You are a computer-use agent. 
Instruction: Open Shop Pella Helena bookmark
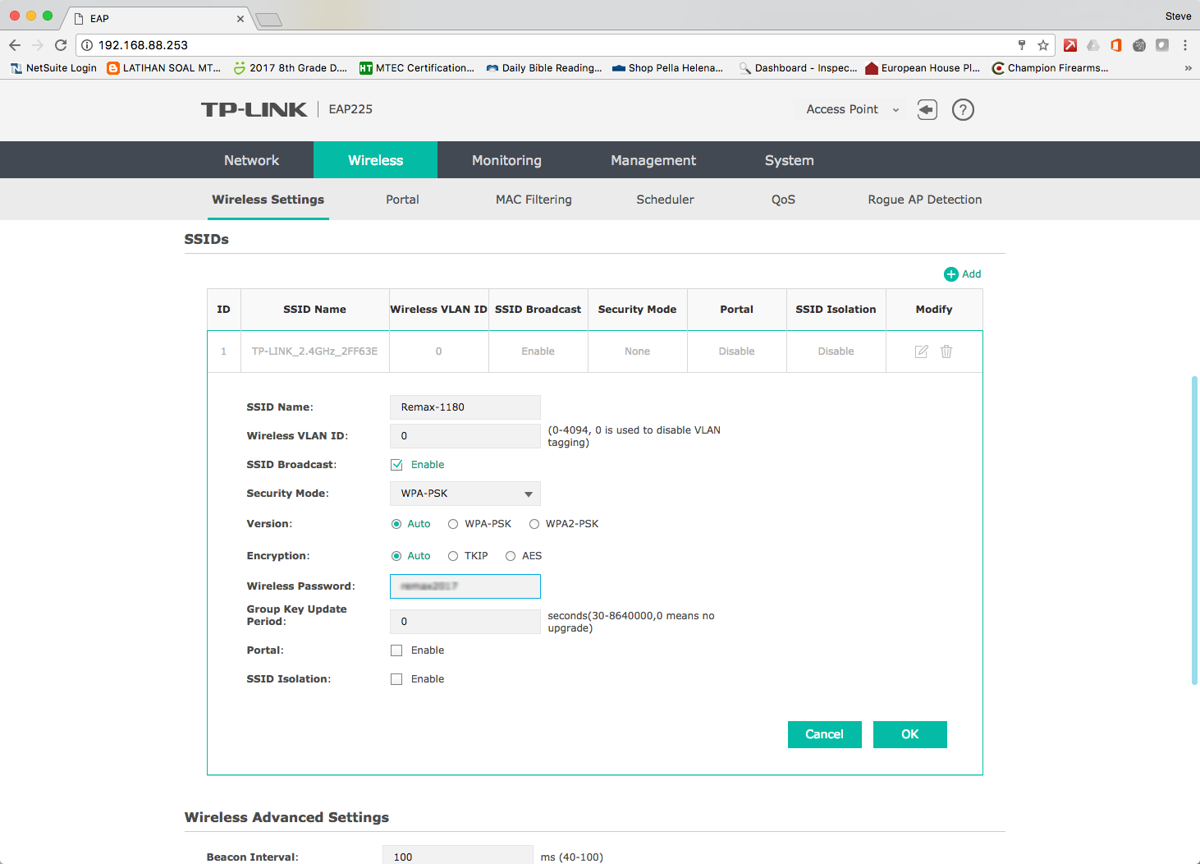[667, 68]
